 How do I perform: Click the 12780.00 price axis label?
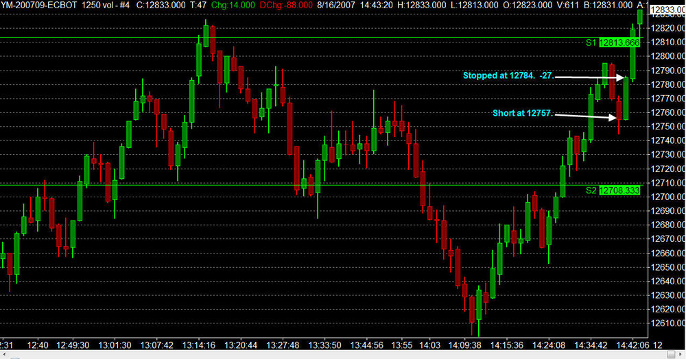tap(668, 84)
